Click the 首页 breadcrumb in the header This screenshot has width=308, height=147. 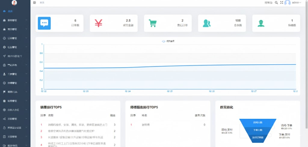coord(42,2)
